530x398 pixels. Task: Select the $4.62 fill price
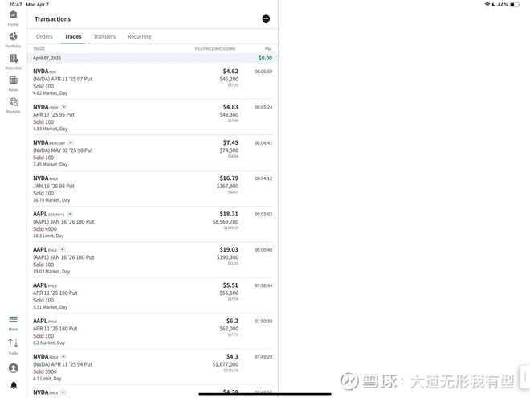tap(230, 72)
